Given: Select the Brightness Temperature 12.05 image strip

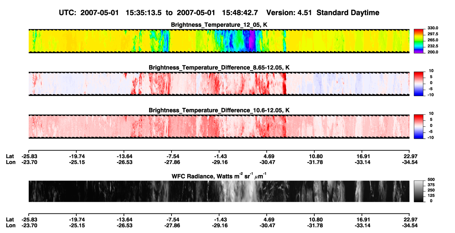Looking at the screenshot, I should coord(219,41).
